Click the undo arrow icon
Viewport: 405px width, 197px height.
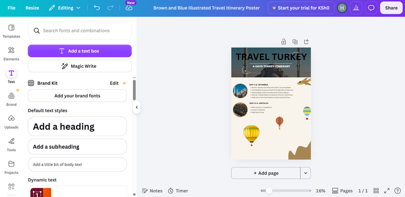pos(97,8)
